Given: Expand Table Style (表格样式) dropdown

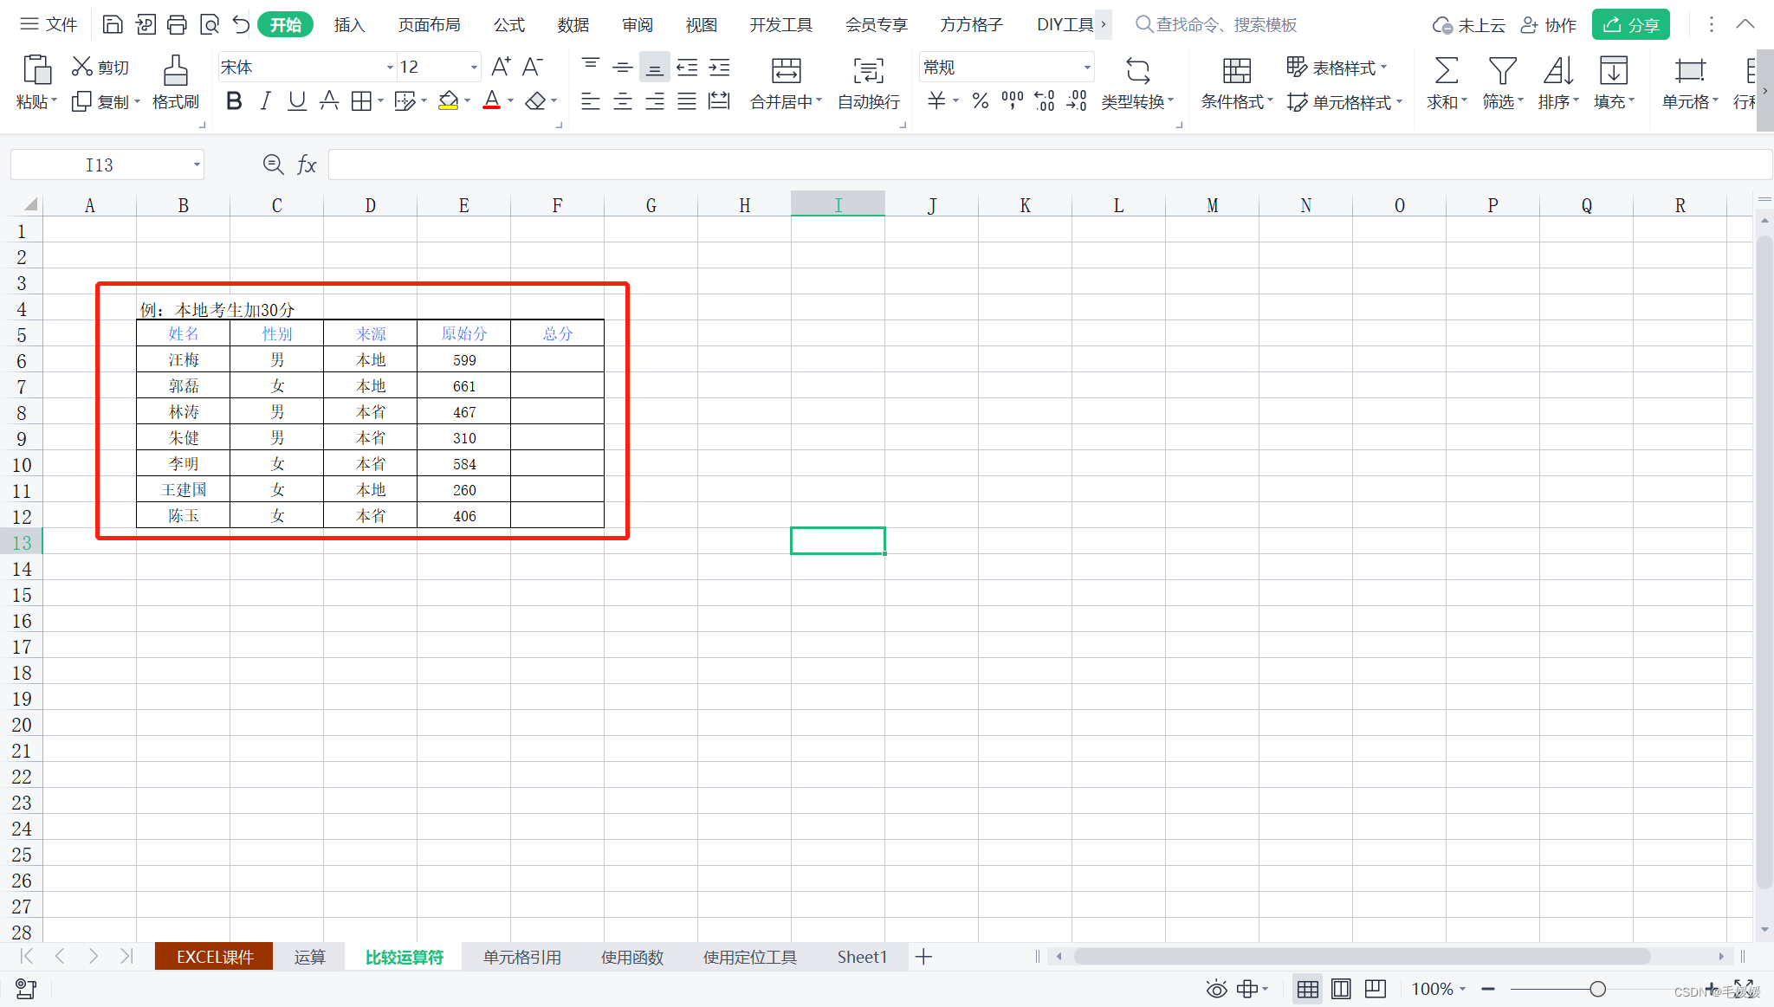Looking at the screenshot, I should (1383, 67).
